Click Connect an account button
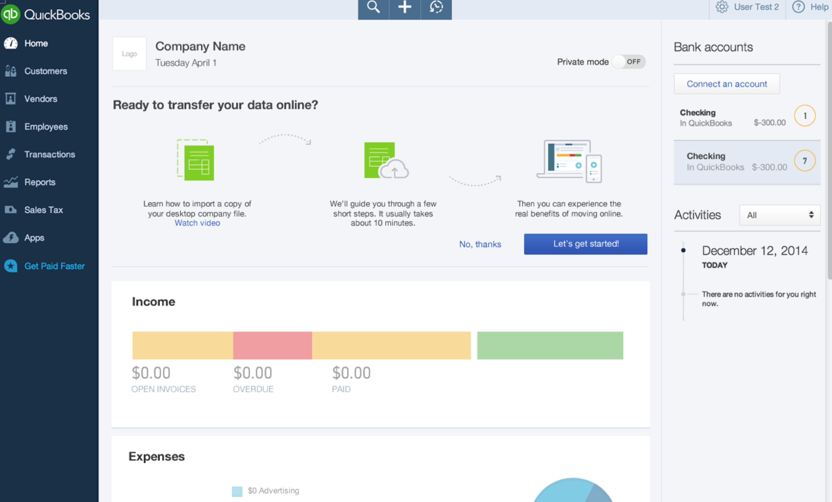 click(727, 84)
